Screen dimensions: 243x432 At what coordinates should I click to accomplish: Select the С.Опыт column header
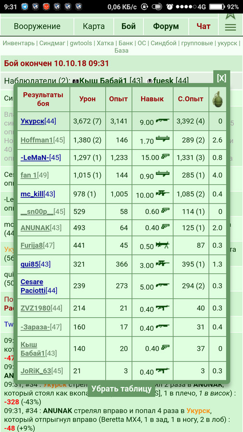click(191, 99)
